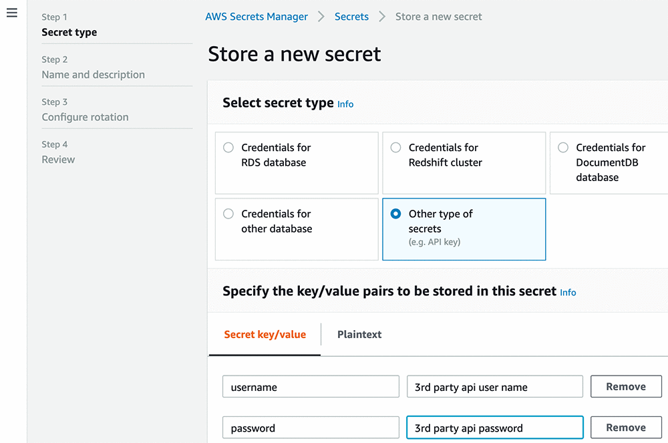
Task: Open the hamburger navigation menu
Action: (11, 13)
